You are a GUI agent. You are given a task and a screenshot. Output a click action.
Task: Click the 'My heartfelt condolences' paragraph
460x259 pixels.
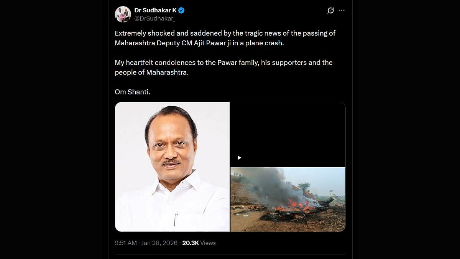click(x=223, y=63)
